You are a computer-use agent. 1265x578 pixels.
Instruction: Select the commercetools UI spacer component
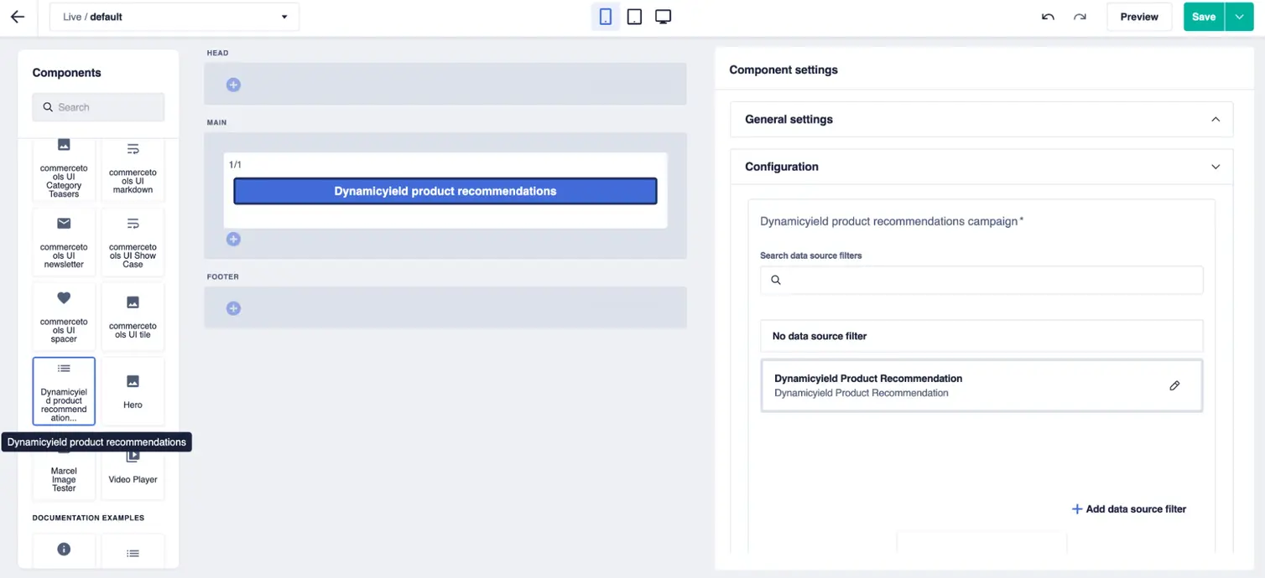(64, 316)
